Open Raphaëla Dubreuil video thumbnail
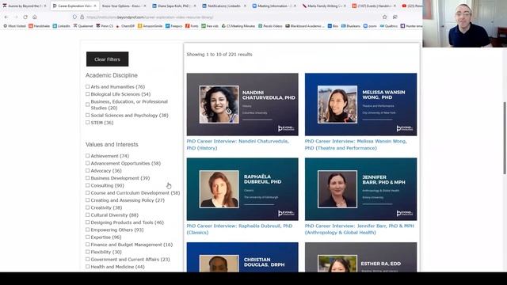This screenshot has height=285, width=507. (x=242, y=189)
